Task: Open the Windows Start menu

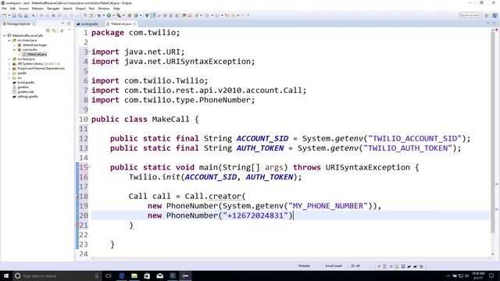Action: (6, 276)
